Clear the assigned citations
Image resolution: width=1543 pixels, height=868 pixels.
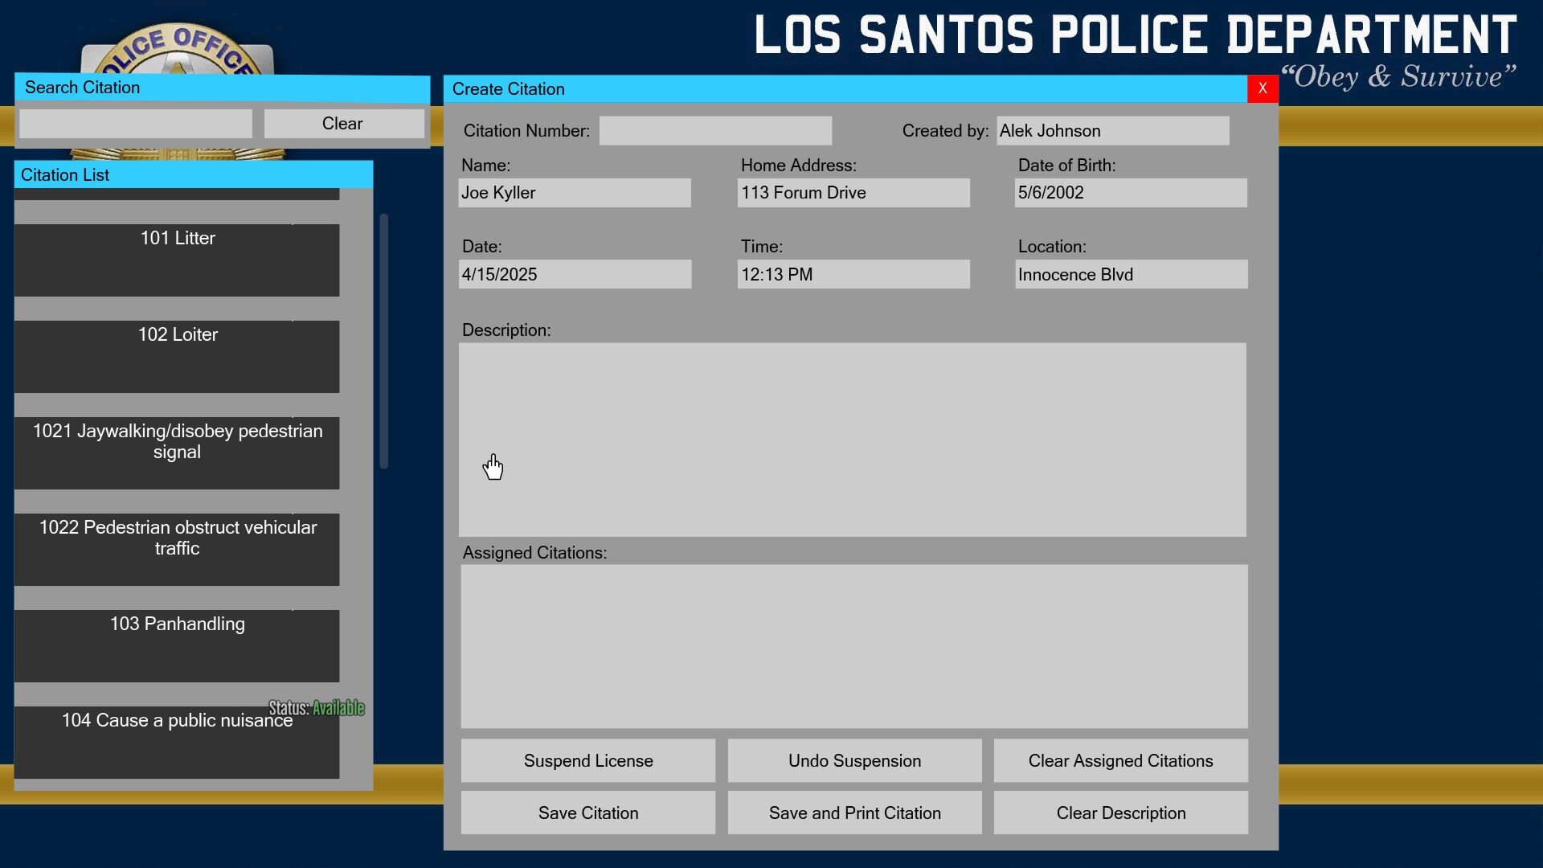(1120, 760)
